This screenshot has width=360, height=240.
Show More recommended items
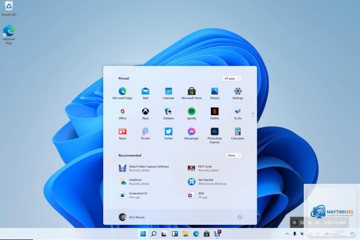click(234, 156)
